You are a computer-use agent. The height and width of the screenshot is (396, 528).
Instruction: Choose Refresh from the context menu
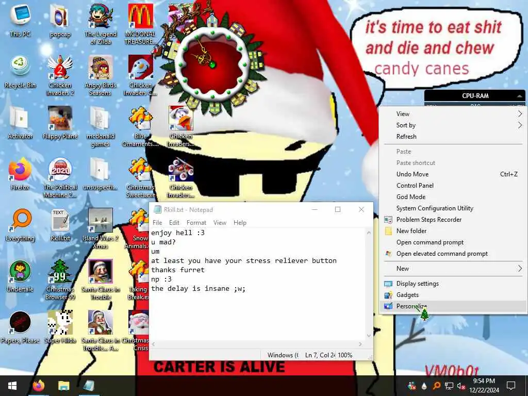(x=453, y=137)
